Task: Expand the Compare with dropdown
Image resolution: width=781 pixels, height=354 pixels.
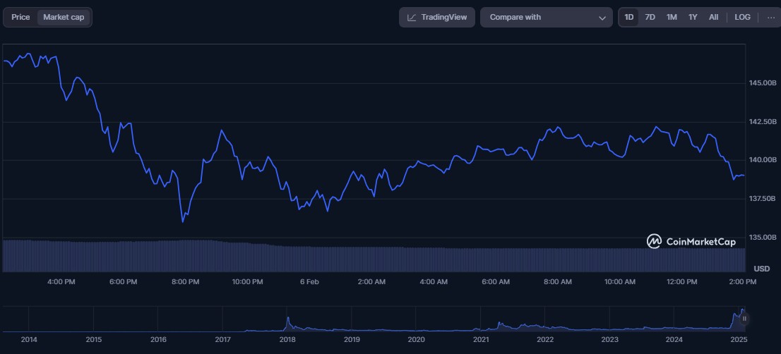Action: (546, 17)
